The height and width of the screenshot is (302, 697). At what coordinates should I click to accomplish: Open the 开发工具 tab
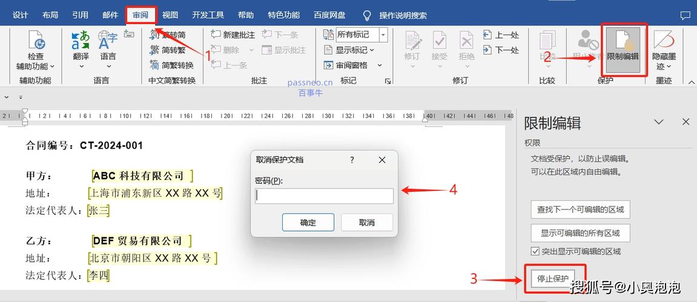[x=208, y=15]
